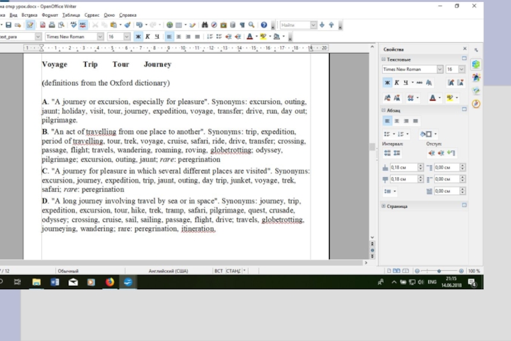
Task: Click the Save document icon in toolbar
Action: (x=9, y=25)
